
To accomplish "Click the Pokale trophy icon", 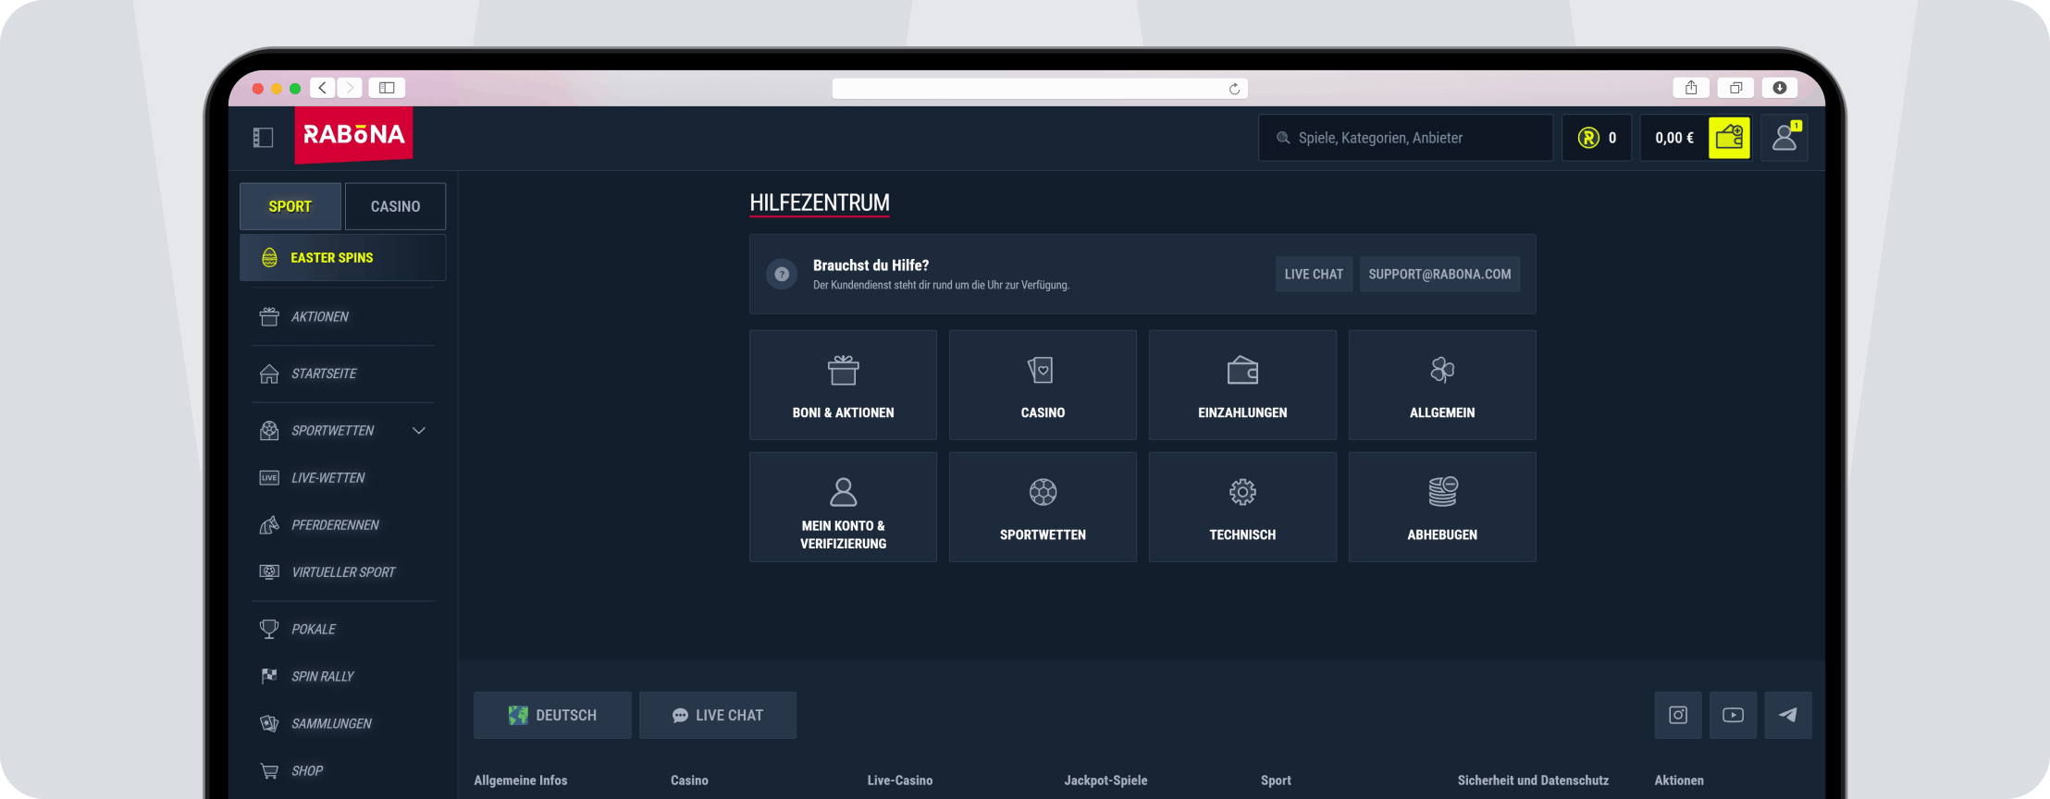I will pos(269,629).
